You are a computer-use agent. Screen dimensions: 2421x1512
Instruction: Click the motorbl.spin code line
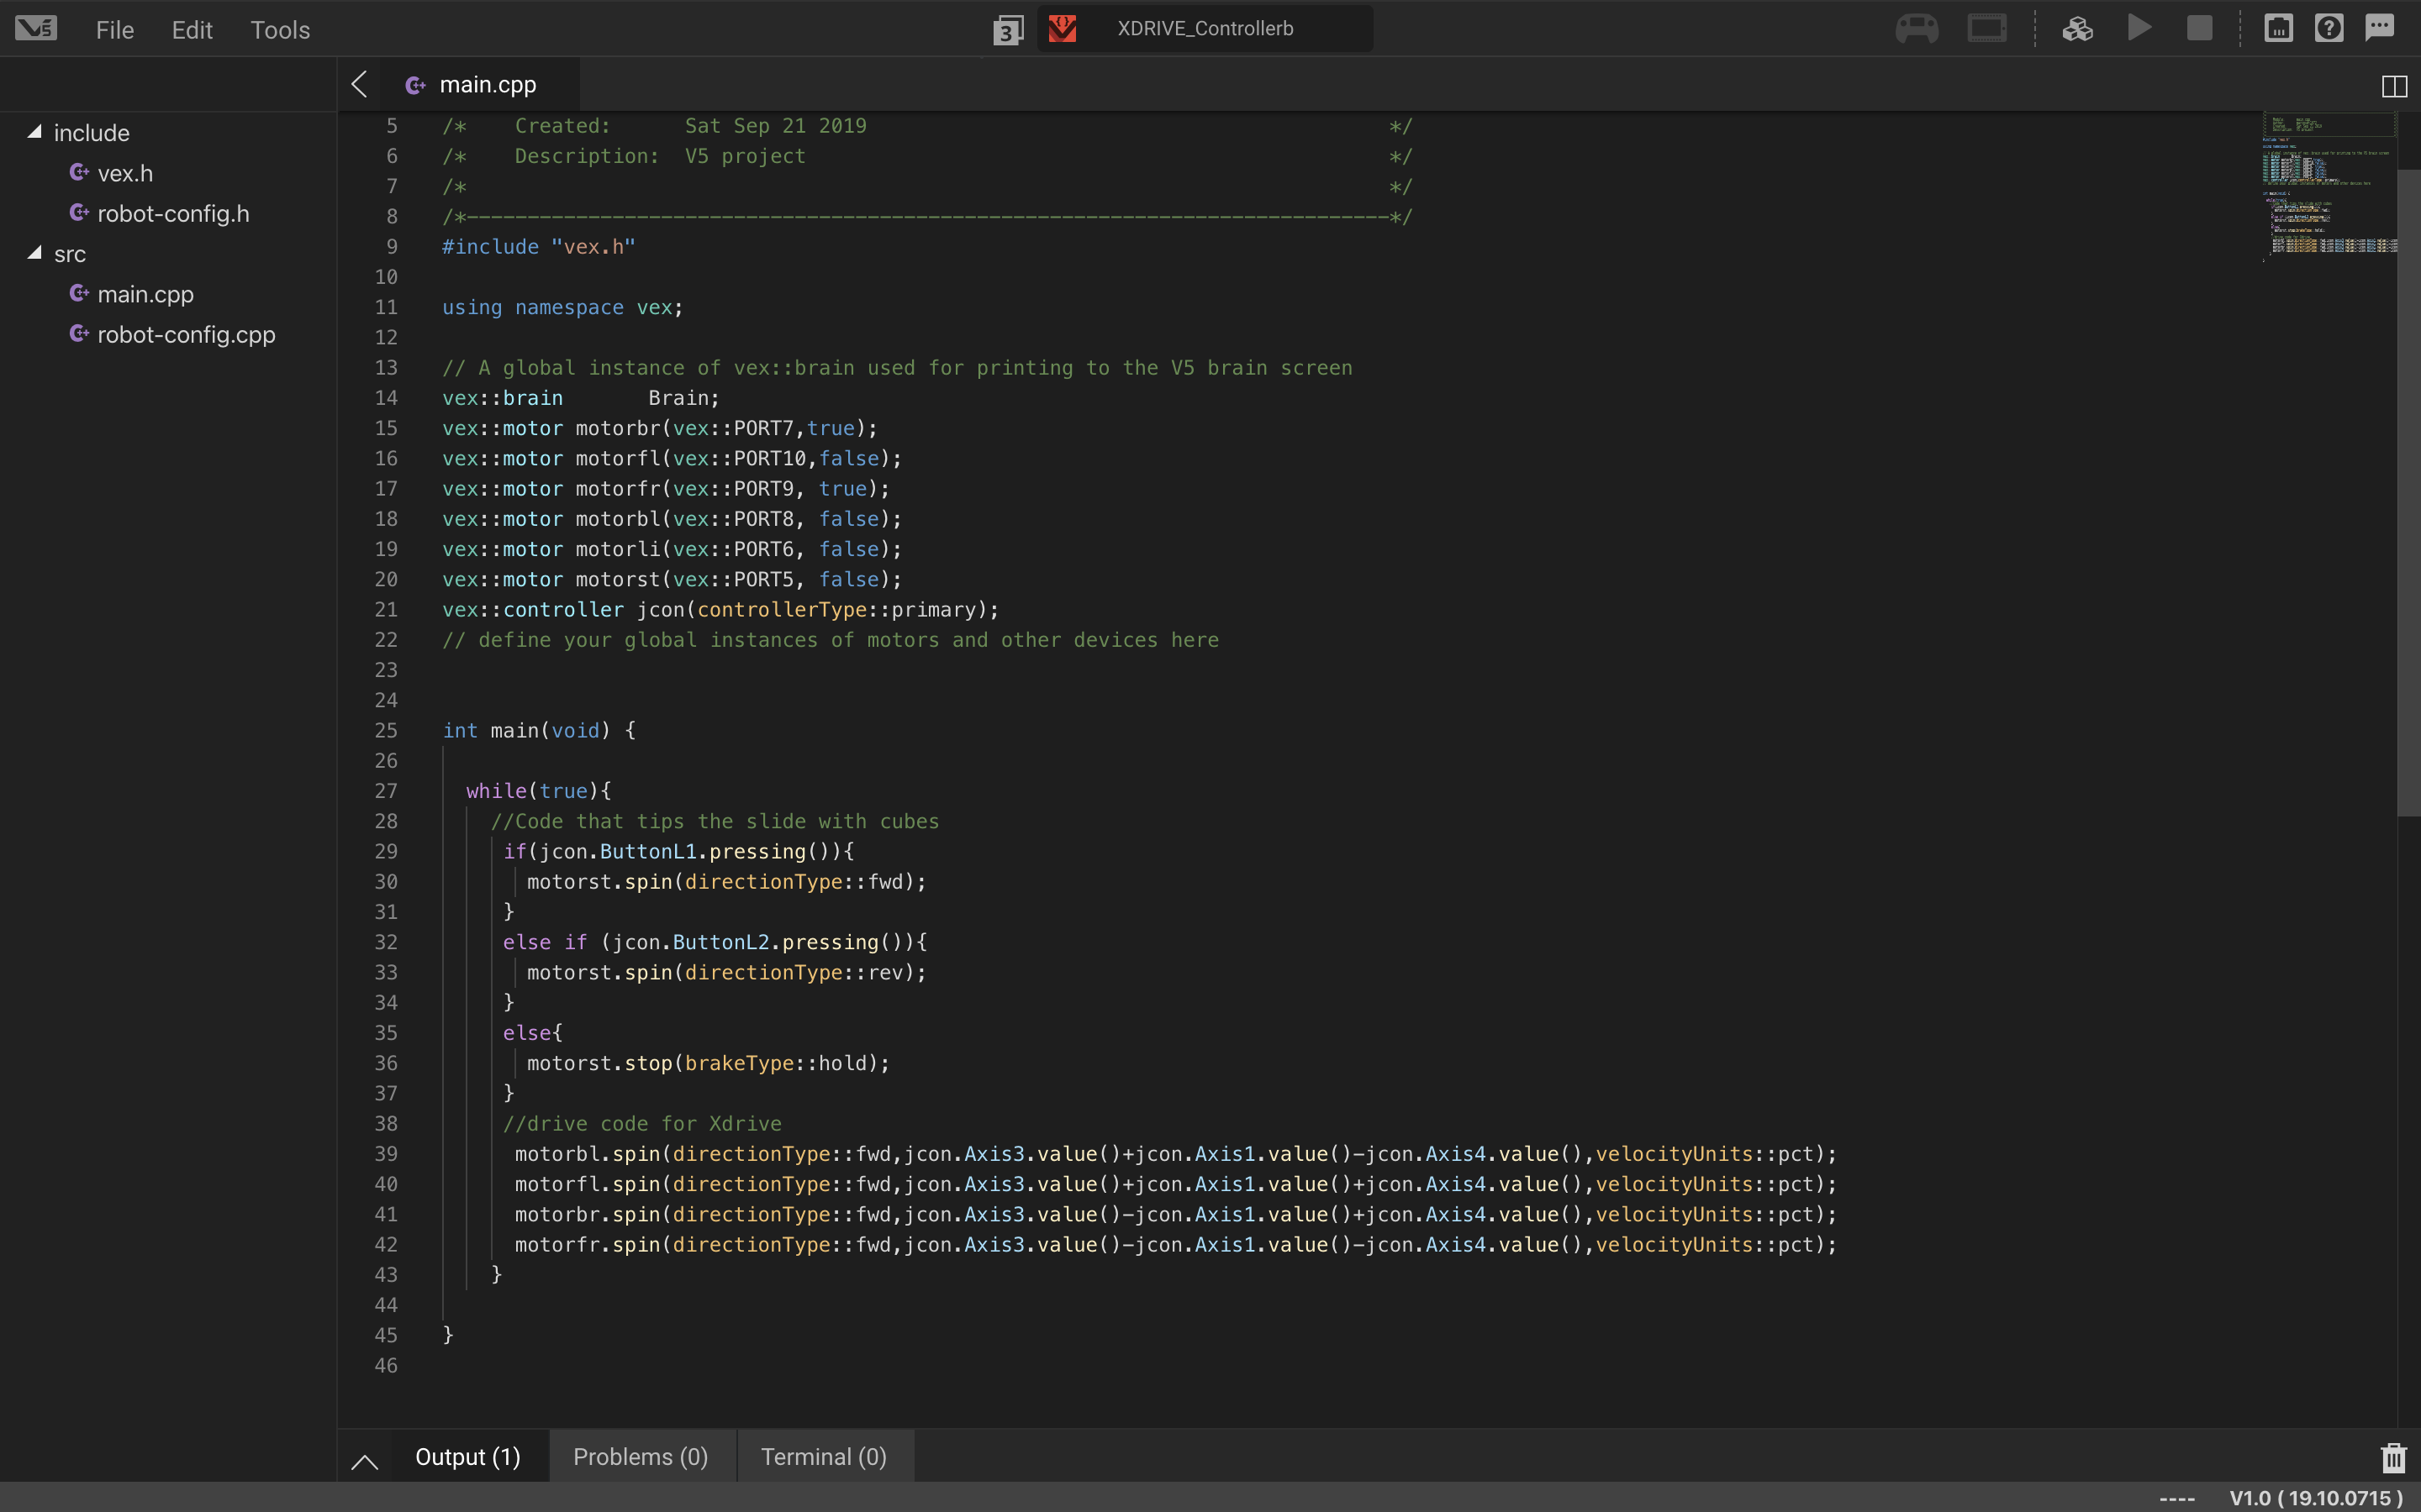(1175, 1153)
